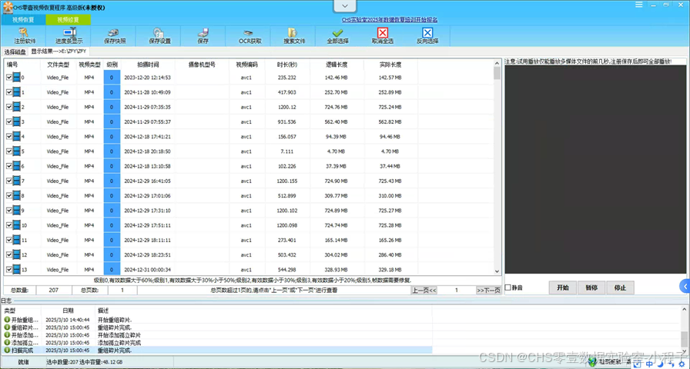Open the 搜索文件 search files tool
Image resolution: width=690 pixels, height=369 pixels.
(x=293, y=32)
